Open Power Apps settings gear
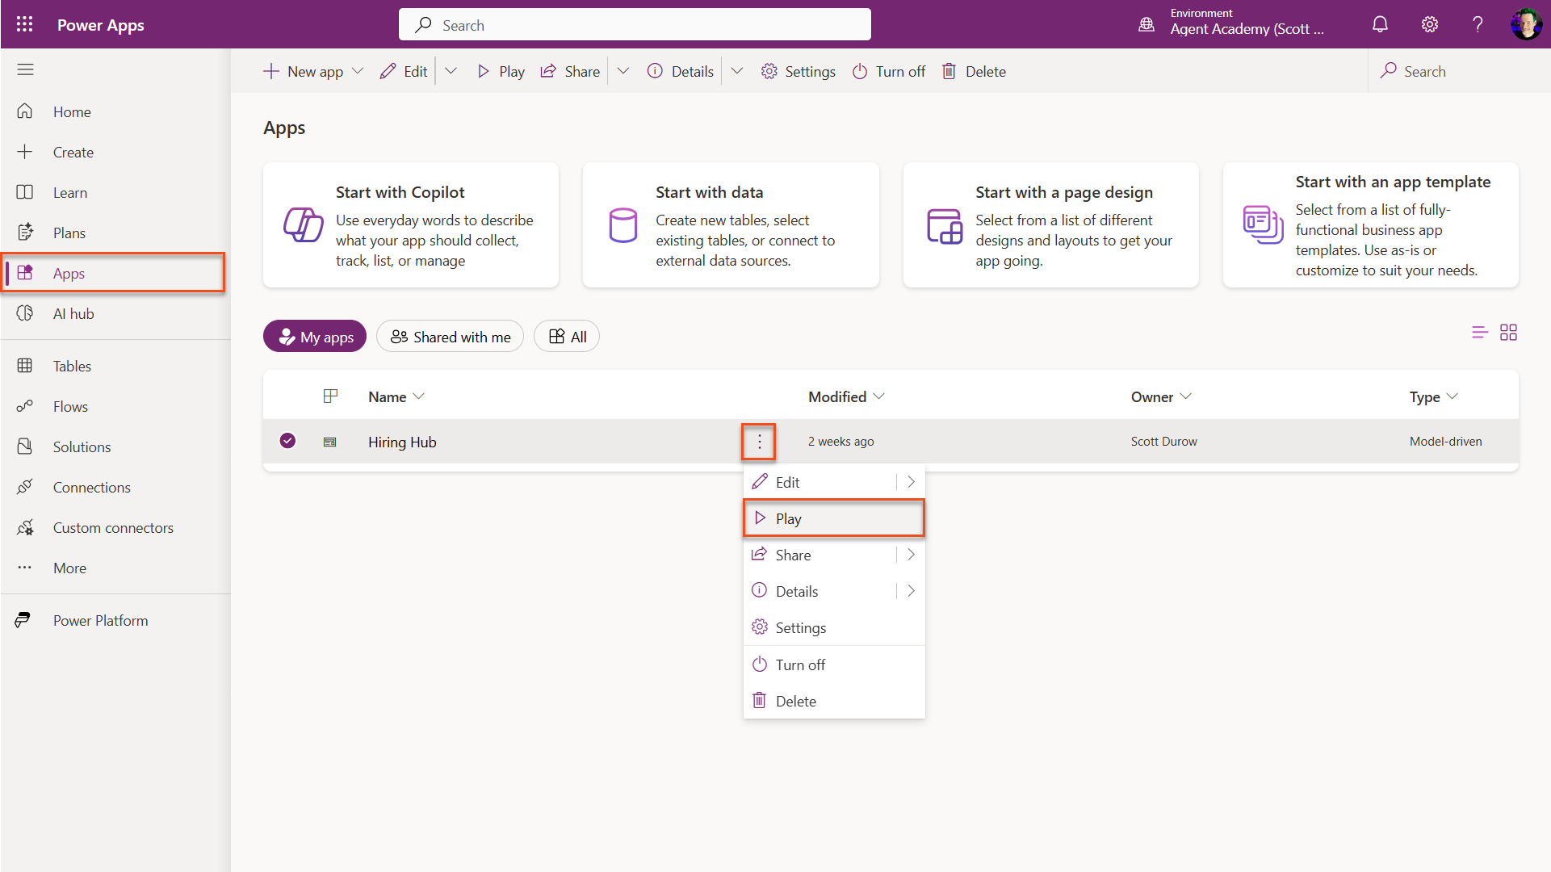 tap(1430, 24)
